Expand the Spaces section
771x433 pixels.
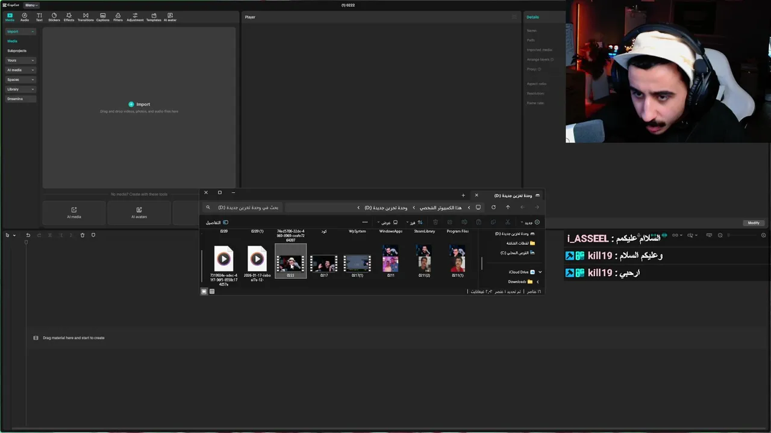click(20, 79)
